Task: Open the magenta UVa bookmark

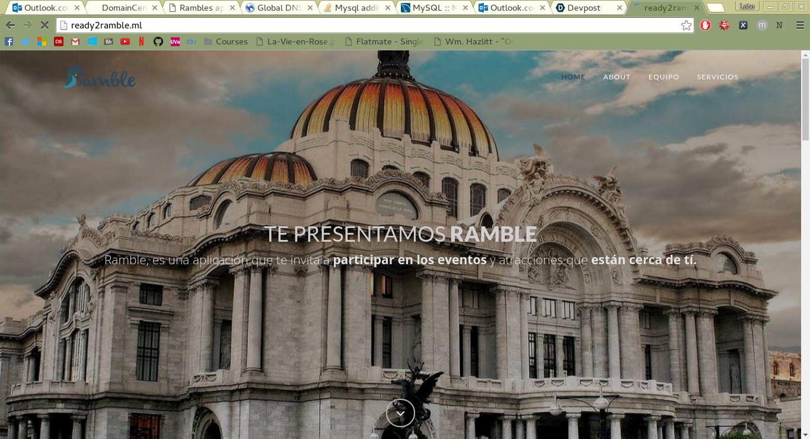Action: point(175,41)
